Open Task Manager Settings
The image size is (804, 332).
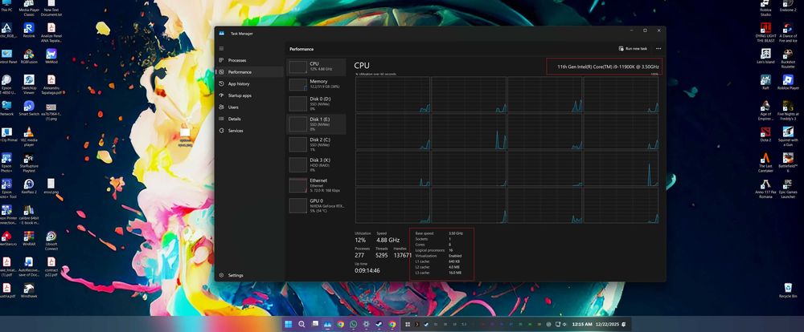[x=249, y=275]
